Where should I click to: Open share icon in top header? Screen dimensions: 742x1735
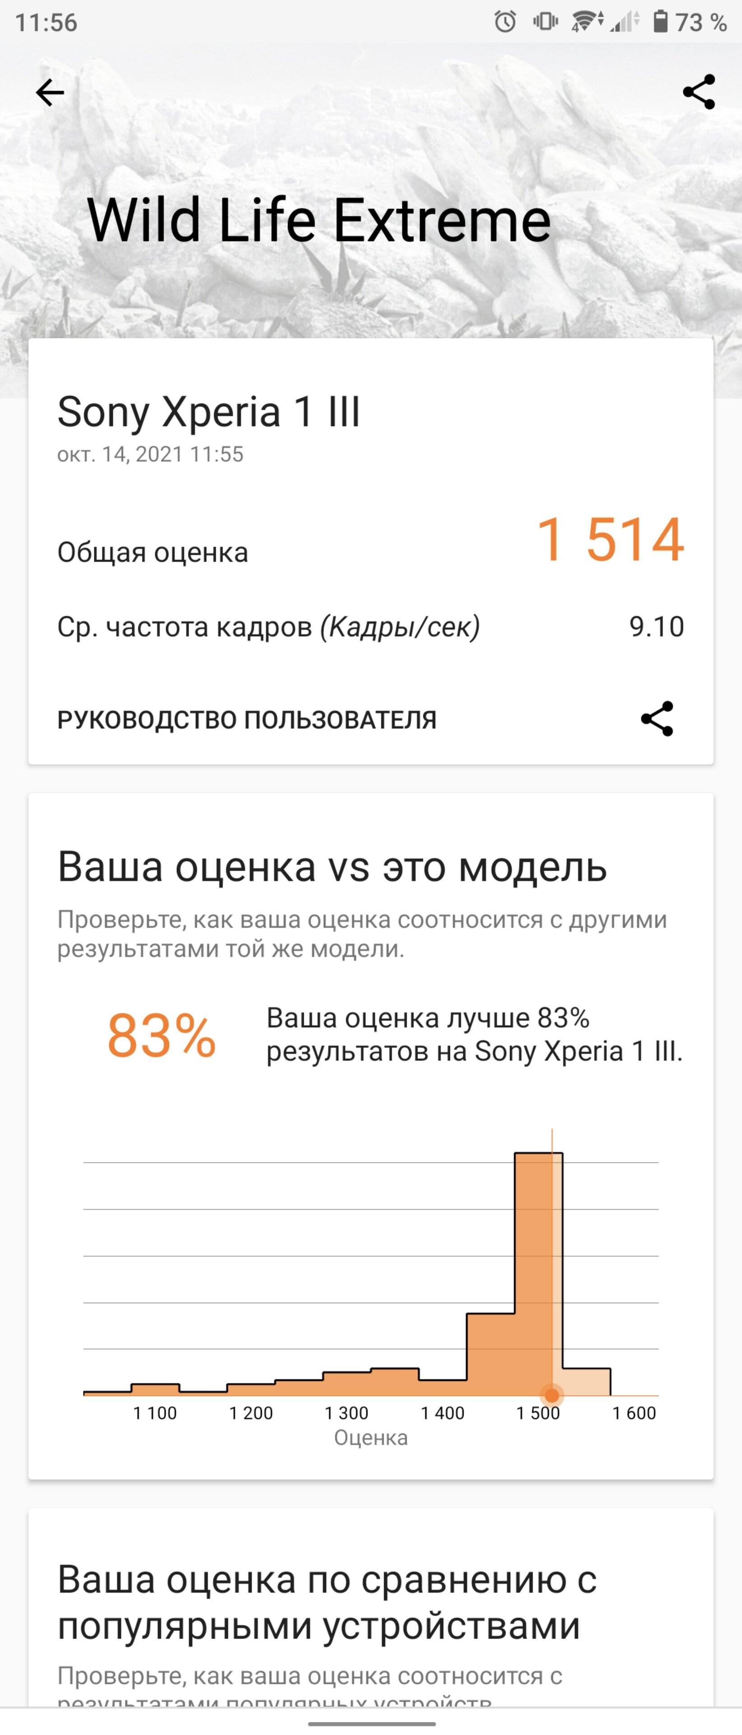(x=699, y=92)
